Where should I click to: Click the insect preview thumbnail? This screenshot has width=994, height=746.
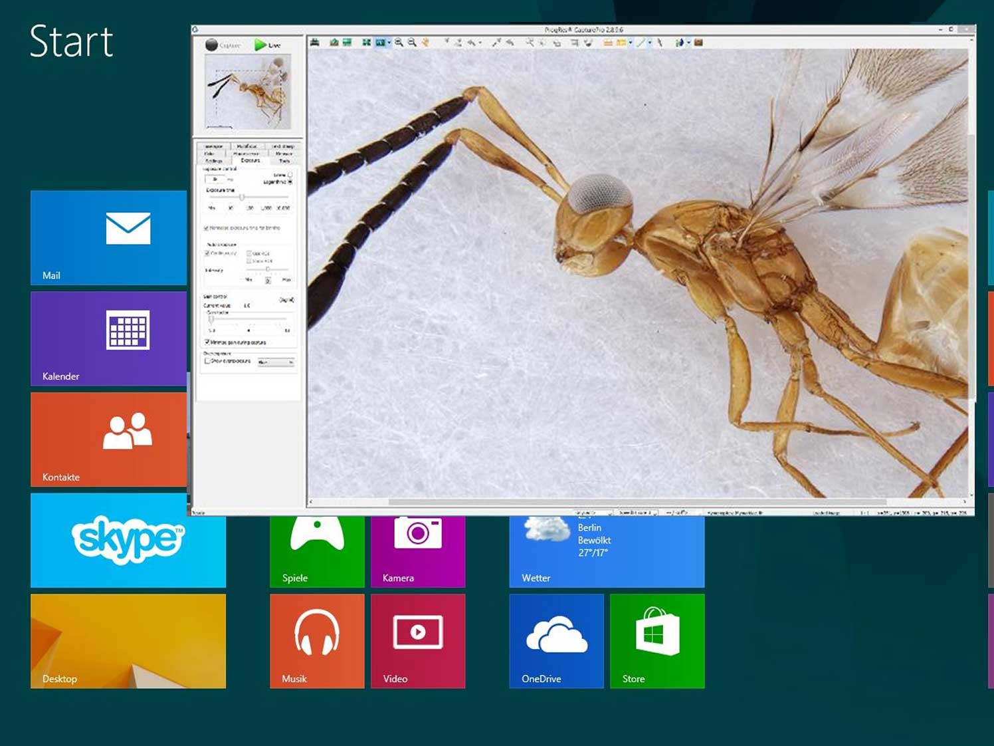click(x=248, y=92)
